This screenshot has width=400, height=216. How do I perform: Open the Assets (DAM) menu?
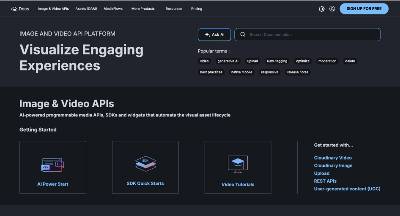tap(86, 9)
